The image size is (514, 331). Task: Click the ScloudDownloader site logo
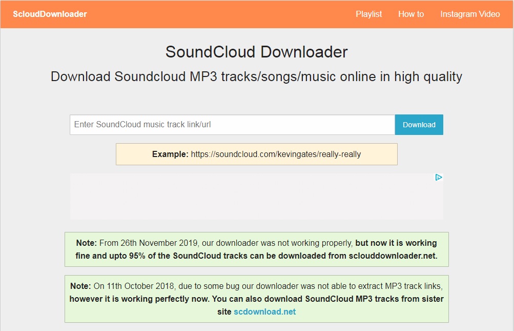(x=50, y=14)
